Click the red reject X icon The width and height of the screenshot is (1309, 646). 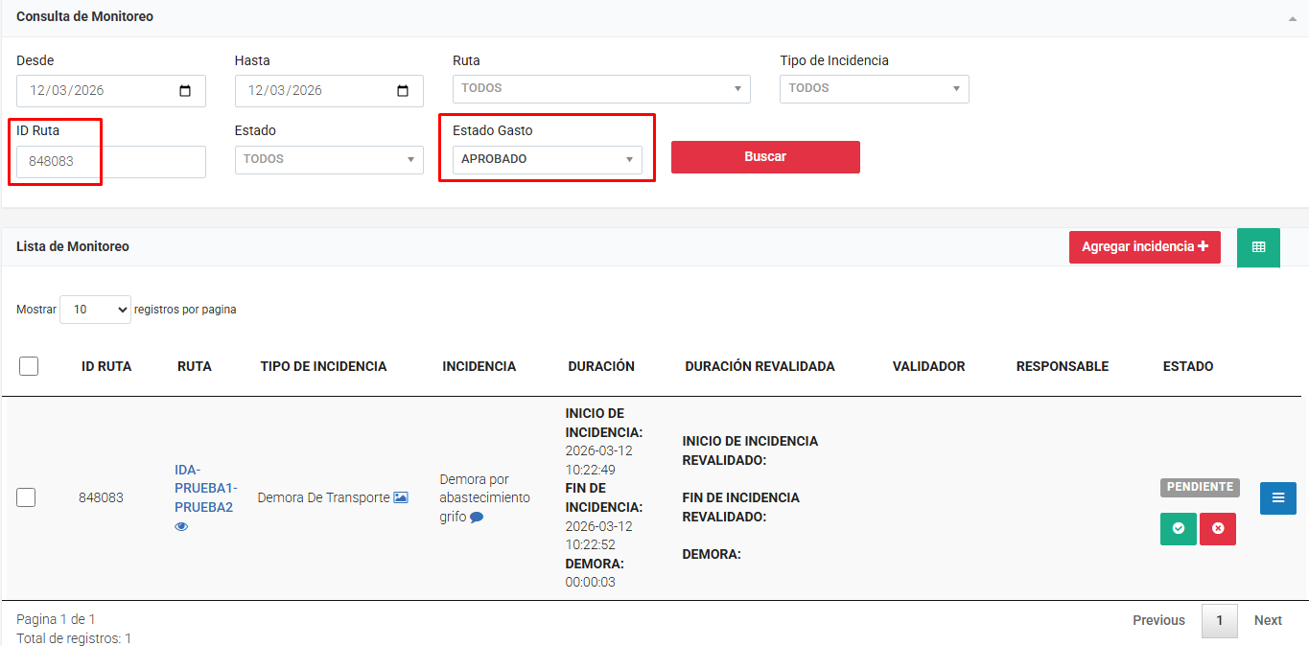pyautogui.click(x=1218, y=528)
